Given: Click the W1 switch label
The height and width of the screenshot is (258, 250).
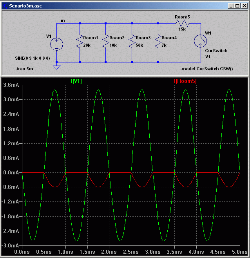Looking at the screenshot, I should (x=208, y=33).
